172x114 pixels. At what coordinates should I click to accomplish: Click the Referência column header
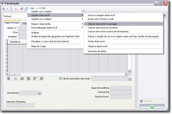(x=15, y=42)
